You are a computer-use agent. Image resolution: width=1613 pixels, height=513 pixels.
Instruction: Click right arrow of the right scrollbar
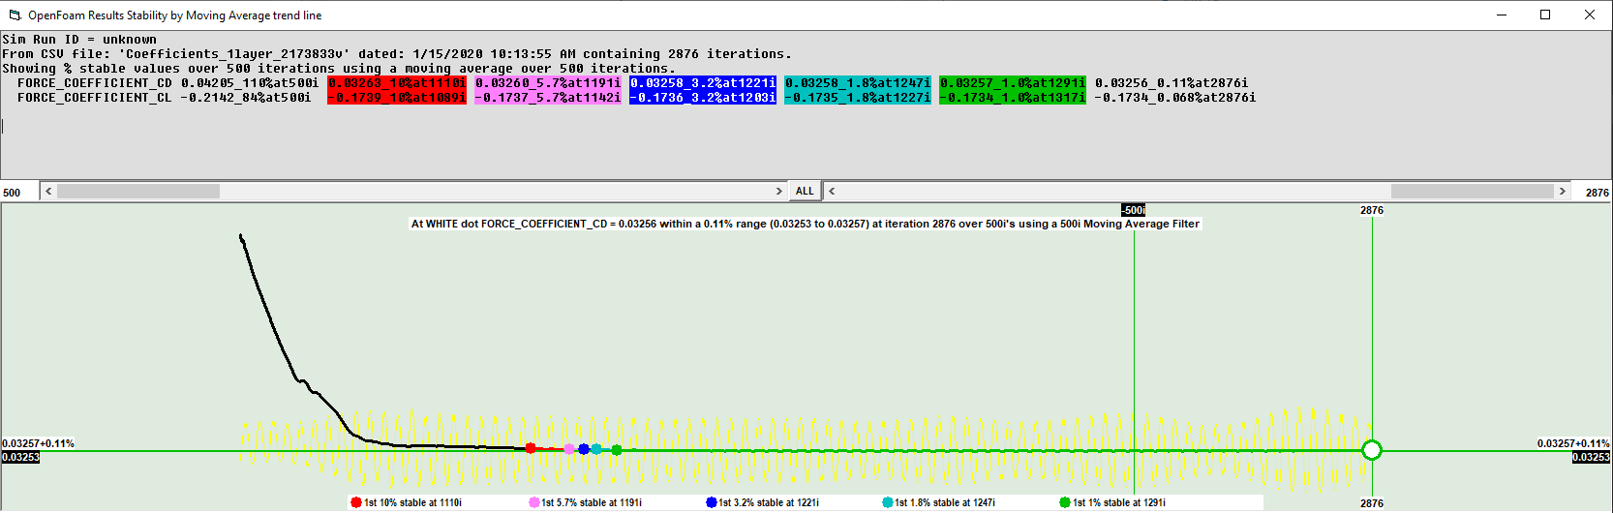pos(1562,192)
